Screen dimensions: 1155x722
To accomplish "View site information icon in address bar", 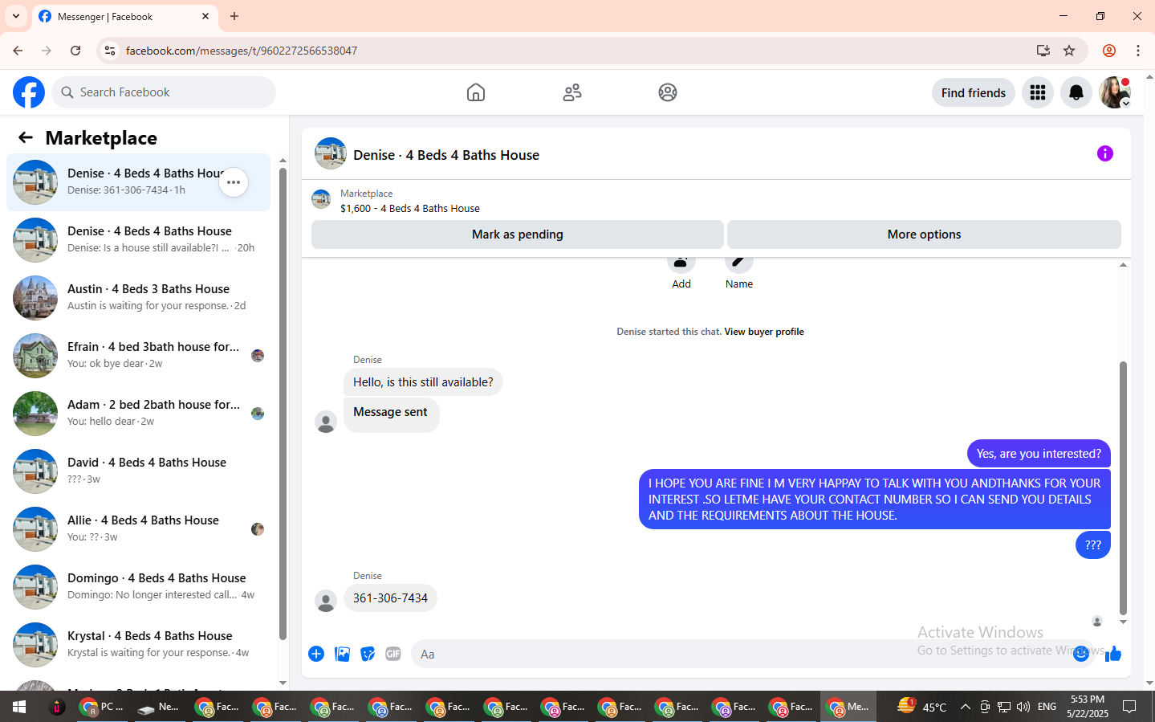I will click(x=110, y=51).
